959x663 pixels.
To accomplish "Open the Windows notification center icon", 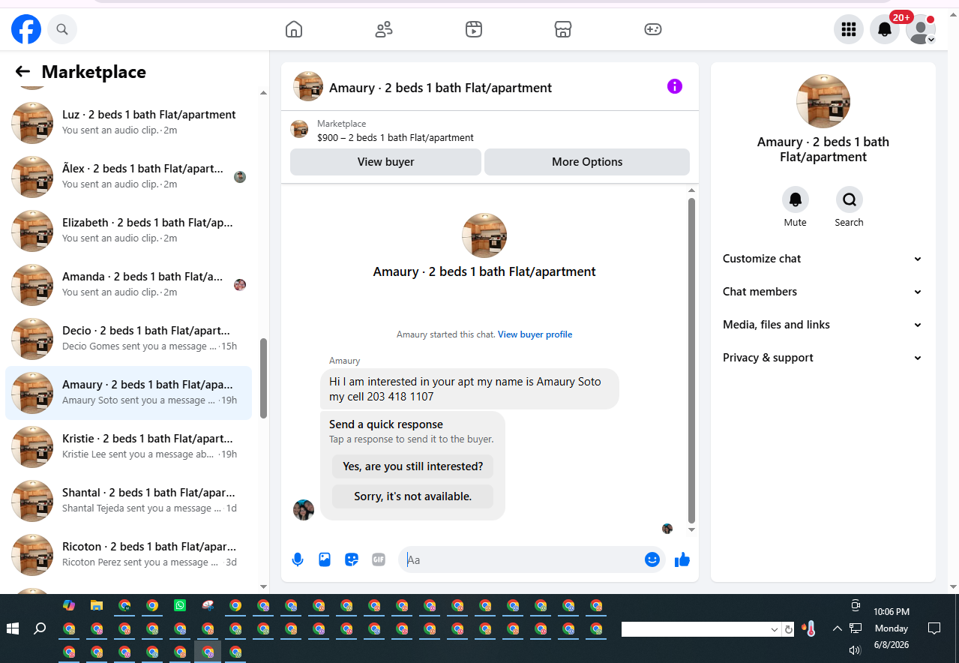I will coord(934,628).
